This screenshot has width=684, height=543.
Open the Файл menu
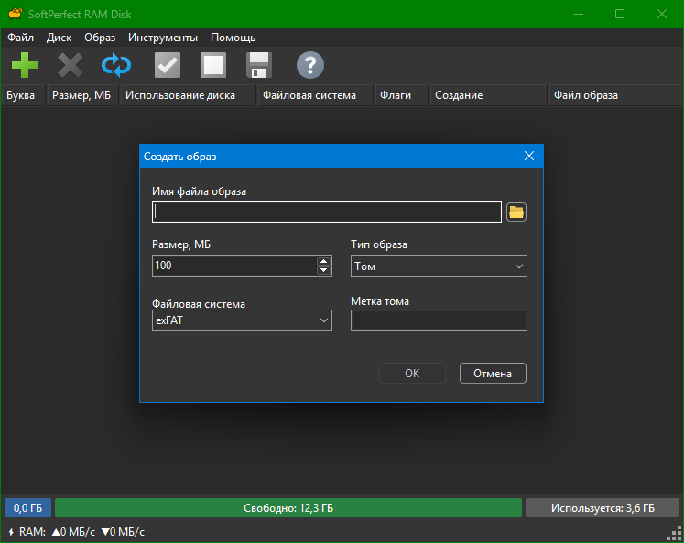pyautogui.click(x=20, y=38)
